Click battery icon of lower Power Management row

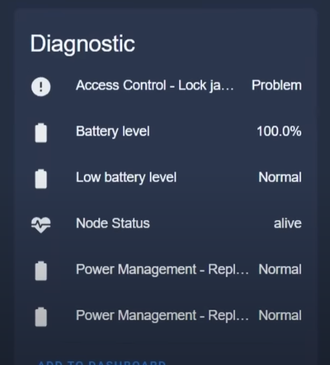[41, 317]
